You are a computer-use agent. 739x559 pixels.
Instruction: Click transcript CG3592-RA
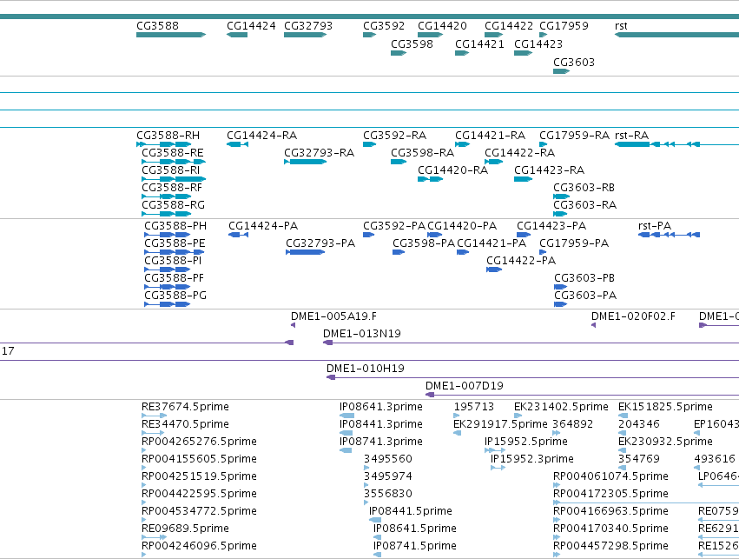point(370,144)
